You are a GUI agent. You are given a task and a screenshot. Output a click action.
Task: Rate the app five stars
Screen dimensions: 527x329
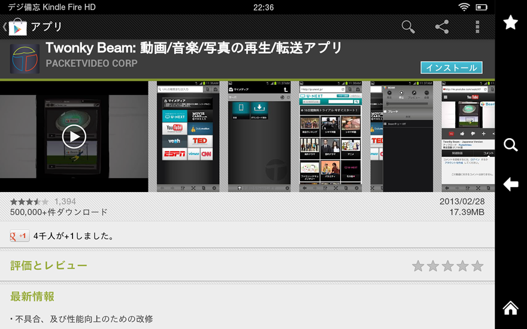(477, 266)
